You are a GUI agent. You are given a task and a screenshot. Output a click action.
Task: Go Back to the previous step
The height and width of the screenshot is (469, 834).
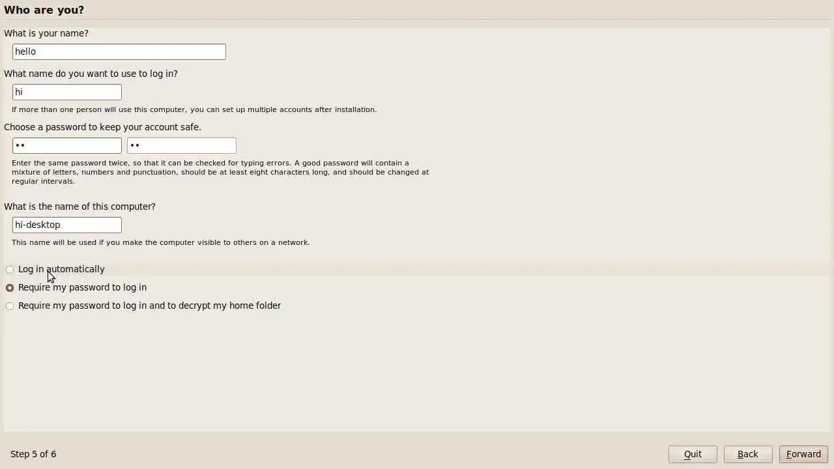click(x=748, y=454)
